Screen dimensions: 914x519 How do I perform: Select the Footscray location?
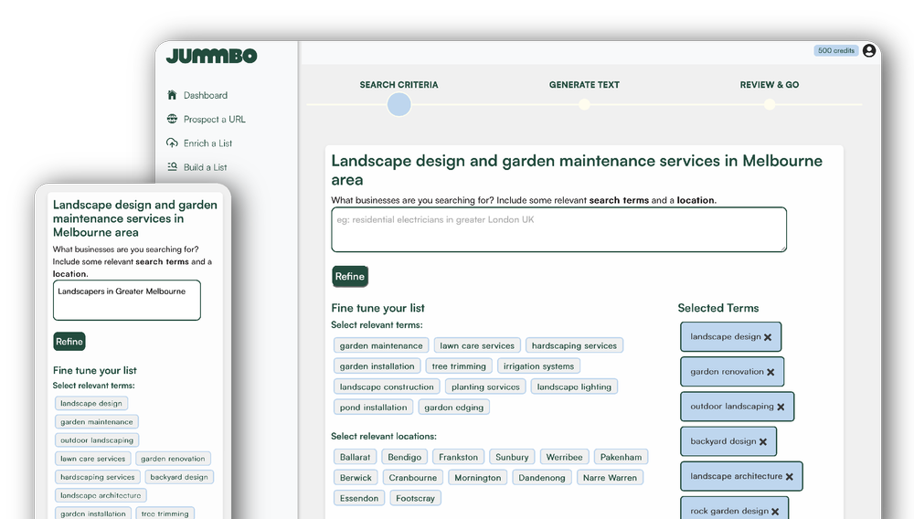(415, 499)
